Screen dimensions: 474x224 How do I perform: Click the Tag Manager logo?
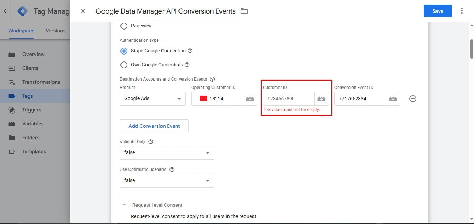pyautogui.click(x=23, y=11)
